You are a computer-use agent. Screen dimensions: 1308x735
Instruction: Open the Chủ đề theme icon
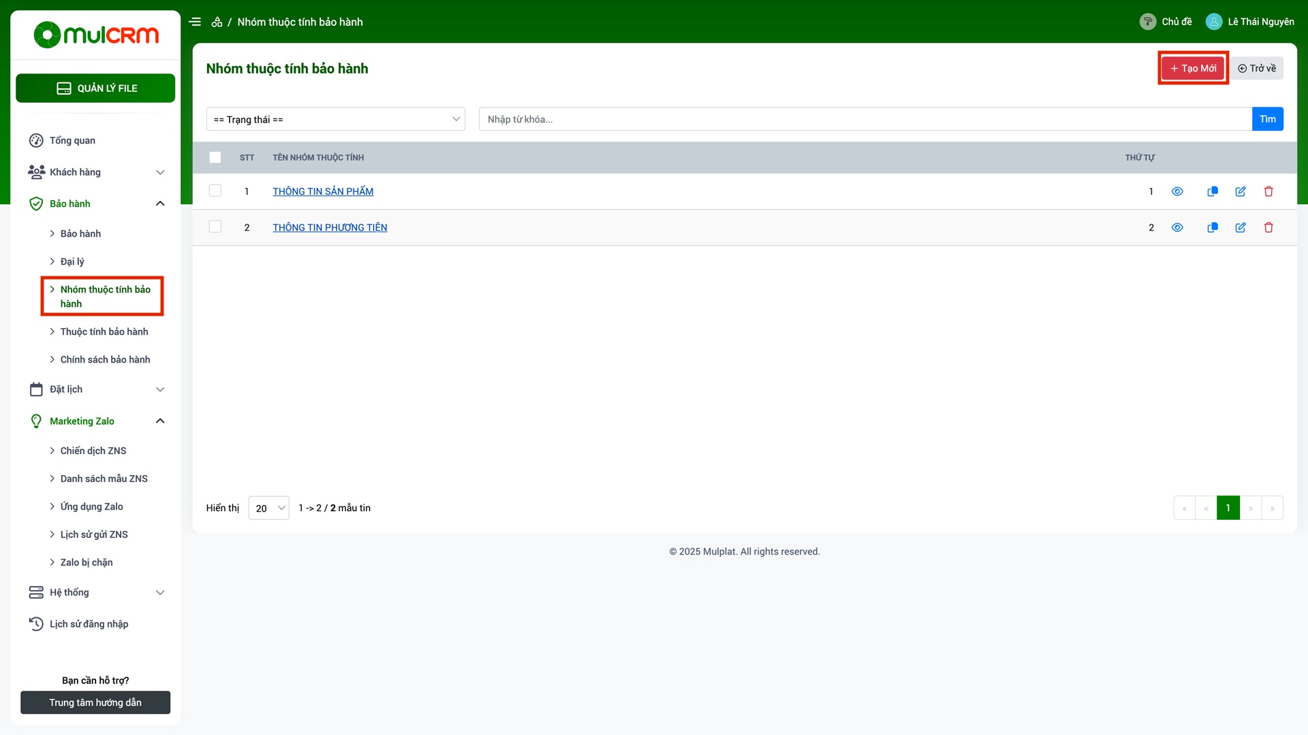tap(1147, 22)
